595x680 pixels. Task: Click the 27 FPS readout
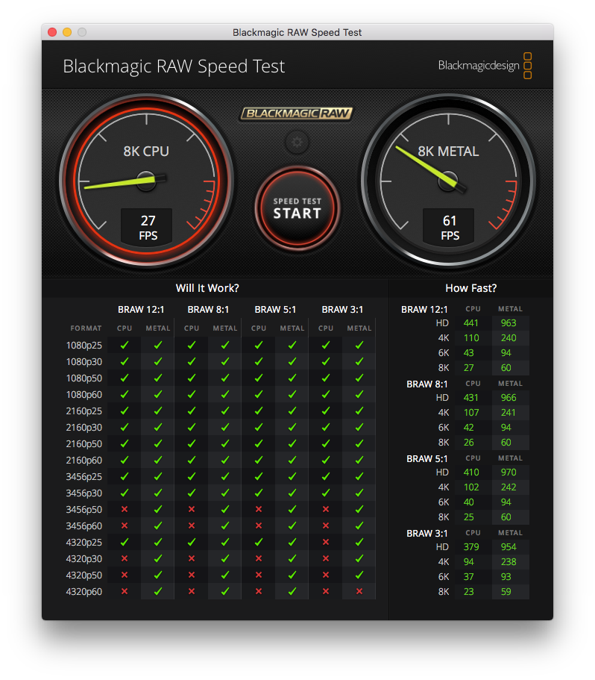pyautogui.click(x=148, y=227)
